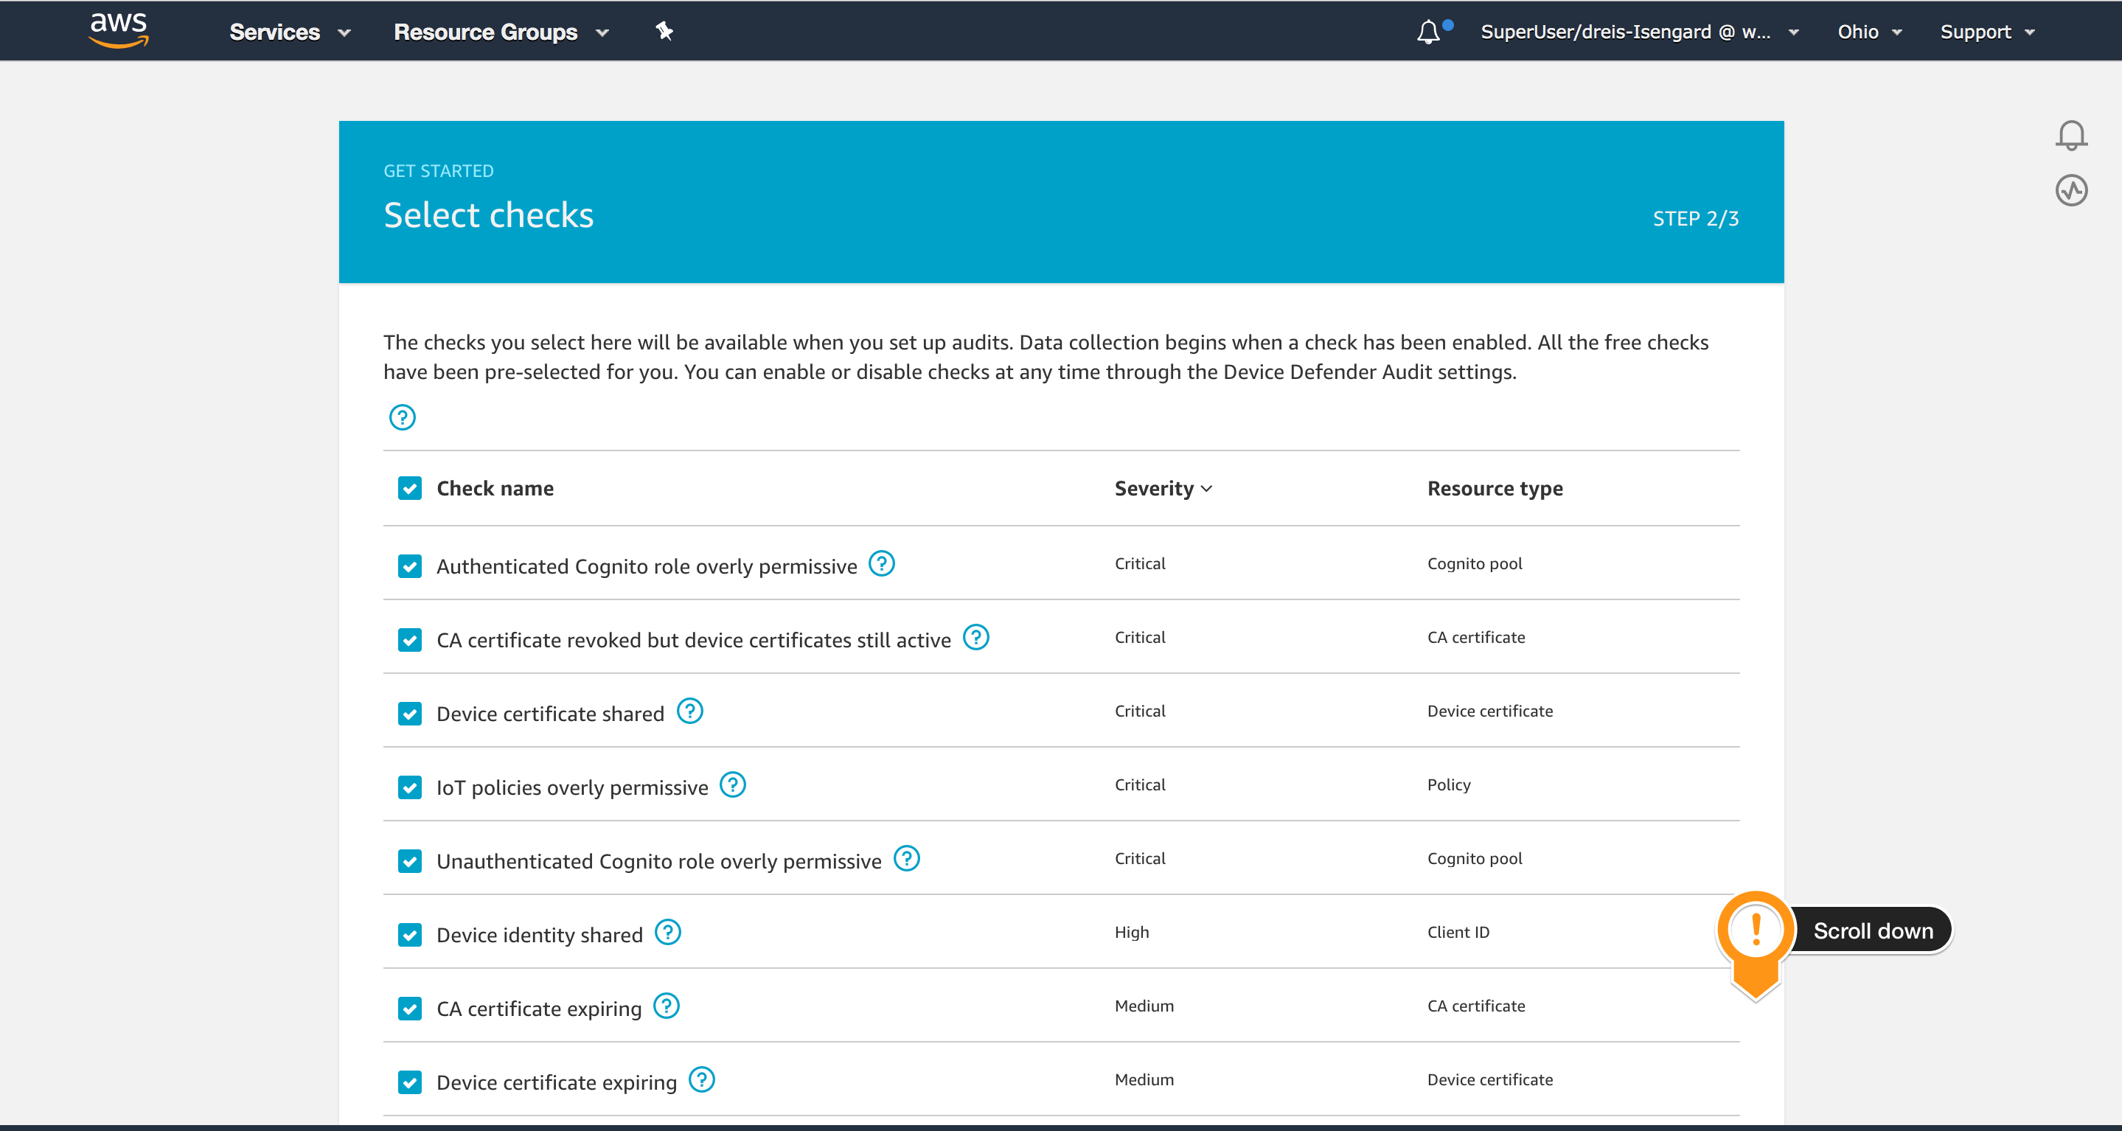Uncheck Unauthenticated Cognito role overly permissive
The height and width of the screenshot is (1131, 2122).
[x=409, y=861]
